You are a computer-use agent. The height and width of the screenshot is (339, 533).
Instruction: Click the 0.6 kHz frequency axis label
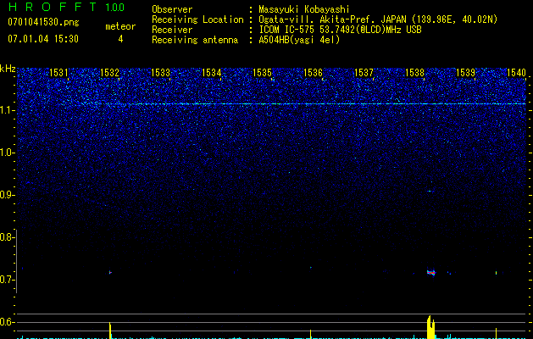(x=7, y=322)
